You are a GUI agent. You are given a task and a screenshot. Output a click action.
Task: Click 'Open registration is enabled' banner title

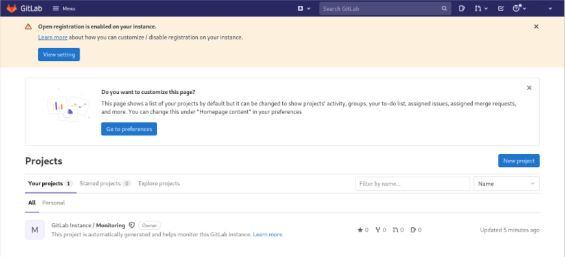coord(97,27)
